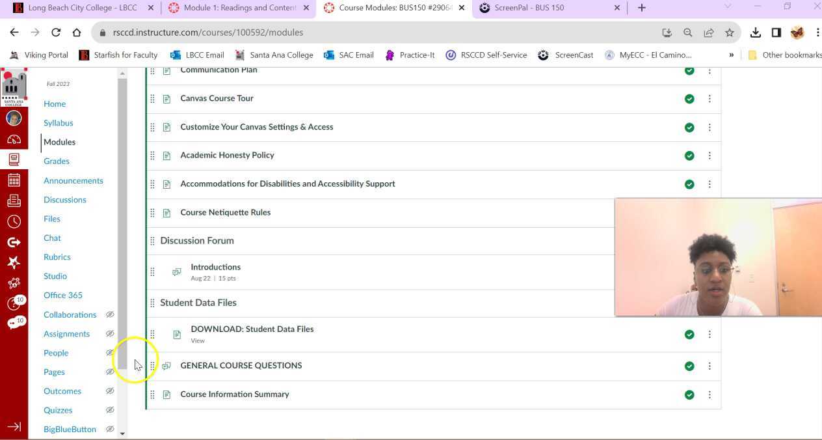Screen dimensions: 822x440
Task: View recent History via the clock icon
Action: coord(14,221)
